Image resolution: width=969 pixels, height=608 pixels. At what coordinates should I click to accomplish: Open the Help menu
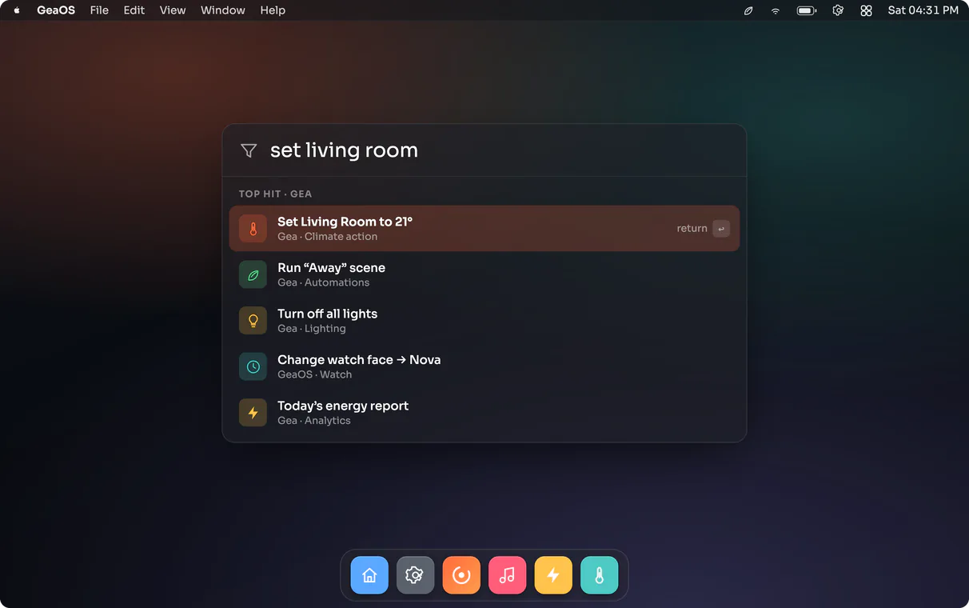click(x=273, y=10)
